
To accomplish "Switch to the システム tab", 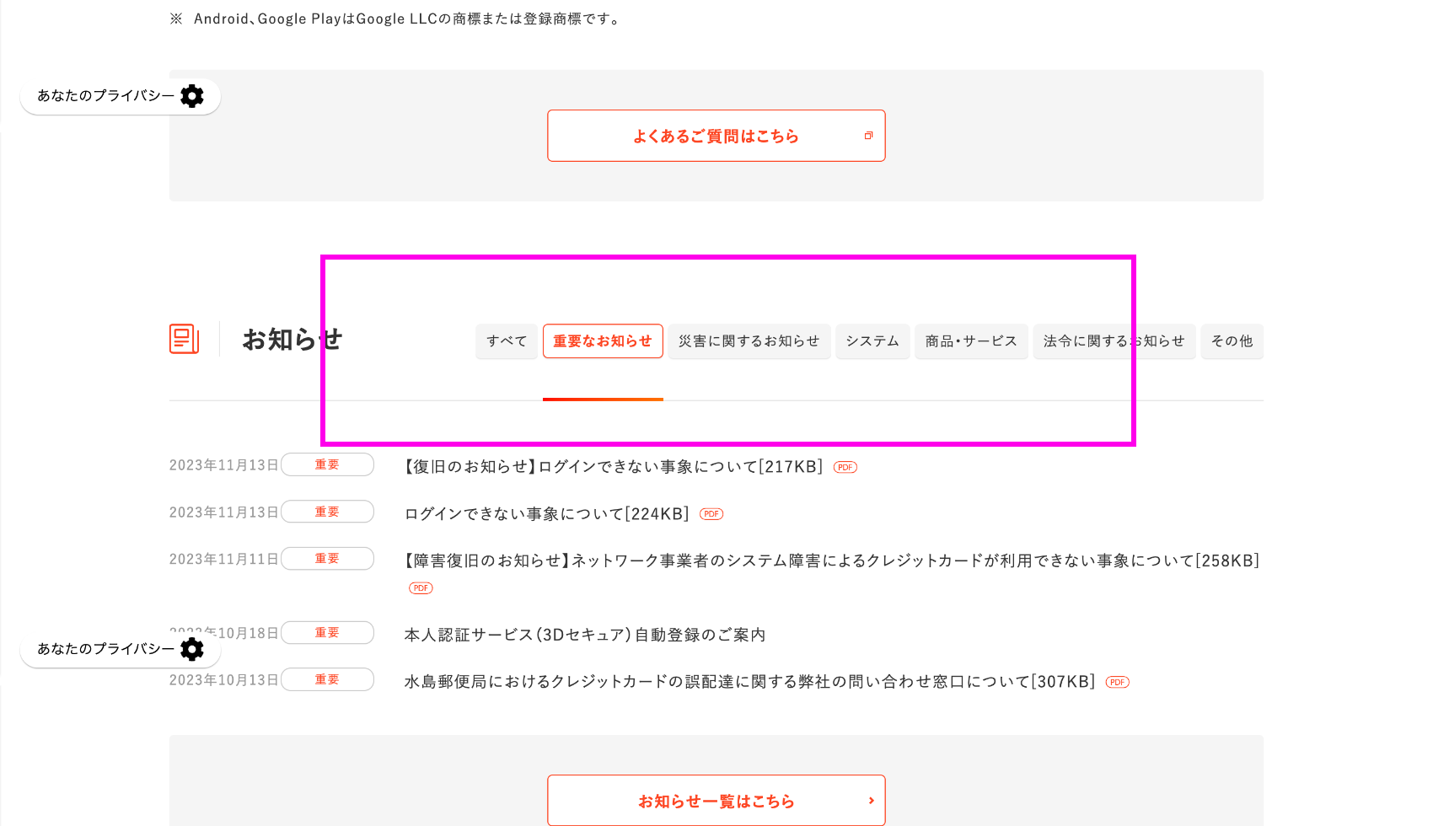I will (872, 341).
